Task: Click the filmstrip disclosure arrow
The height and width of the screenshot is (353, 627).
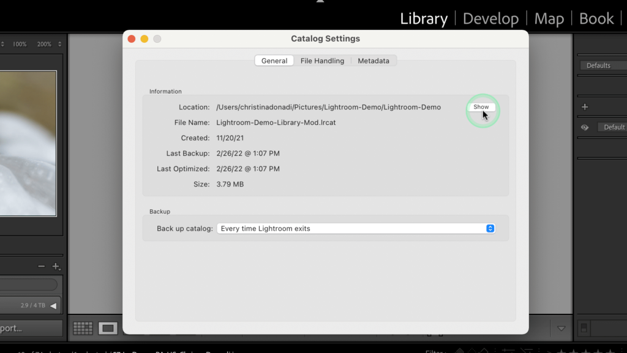Action: pyautogui.click(x=560, y=328)
